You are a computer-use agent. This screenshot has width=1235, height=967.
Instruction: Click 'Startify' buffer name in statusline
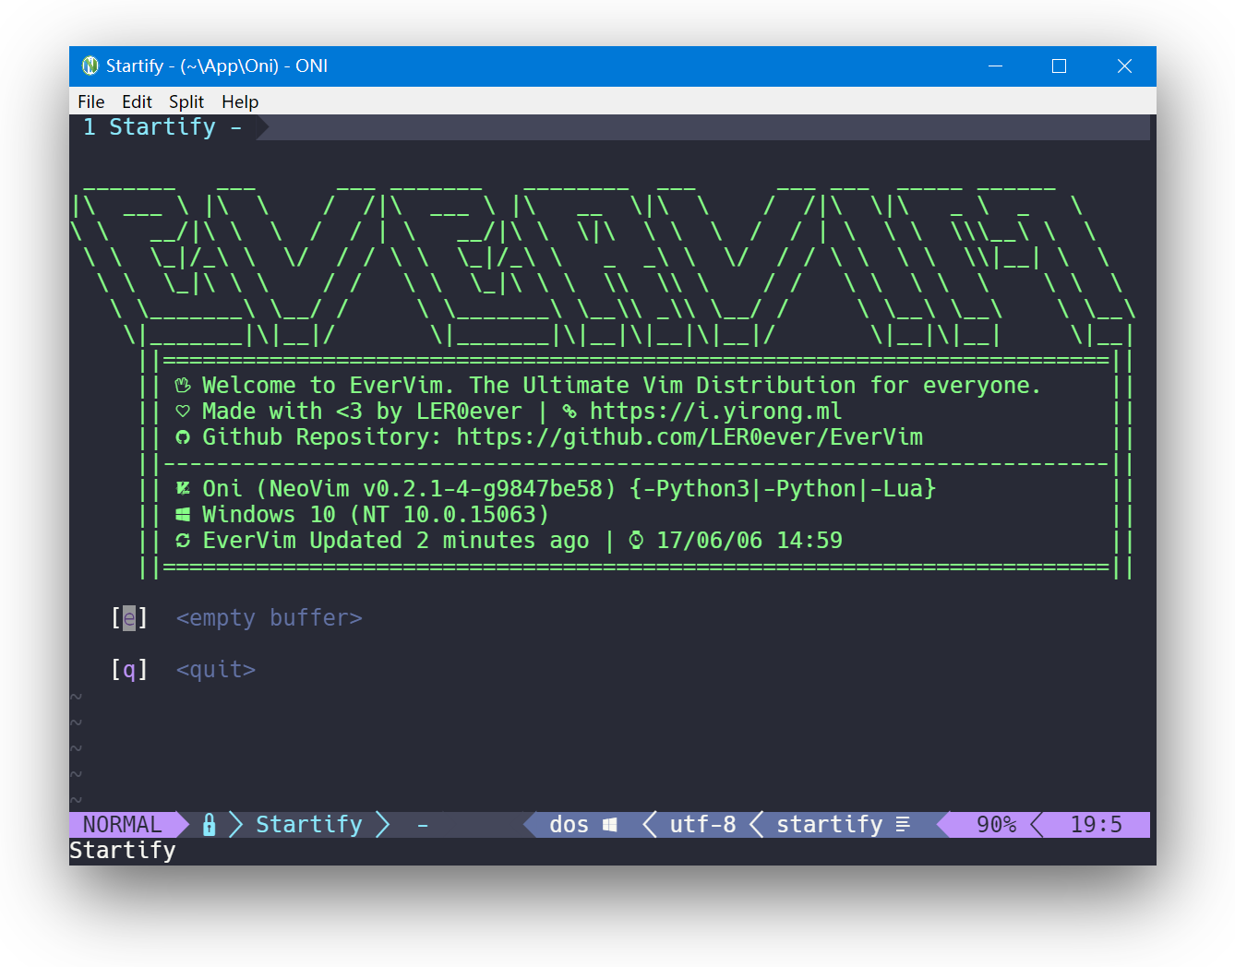tap(309, 825)
